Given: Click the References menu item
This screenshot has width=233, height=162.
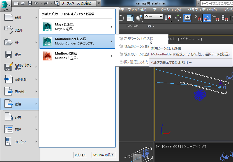Looking at the screenshot, I should [x=20, y=117].
